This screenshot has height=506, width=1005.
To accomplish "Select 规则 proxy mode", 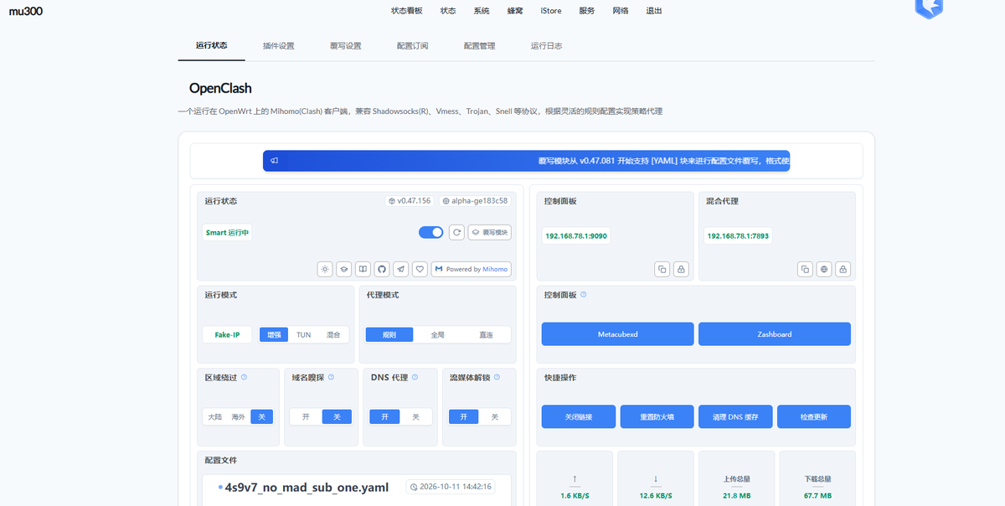I will (389, 334).
